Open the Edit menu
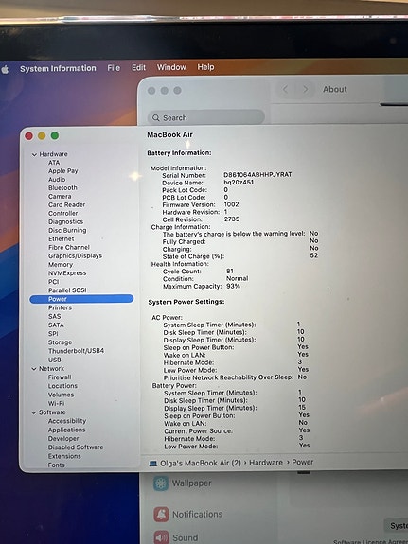 [138, 68]
